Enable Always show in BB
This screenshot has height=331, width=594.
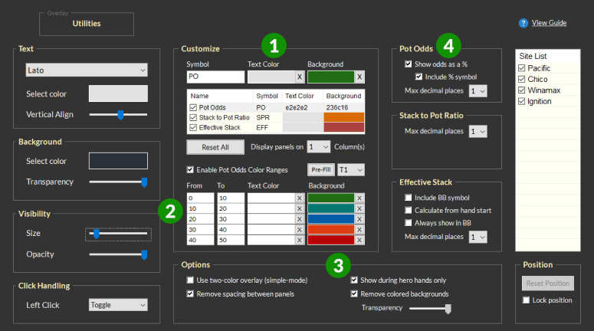(408, 223)
